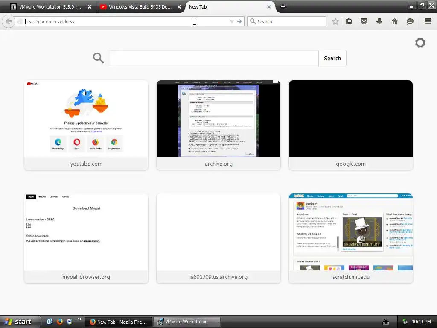Viewport: 437px width, 328px height.
Task: Open the address bar history dropdown
Action: coord(232,21)
